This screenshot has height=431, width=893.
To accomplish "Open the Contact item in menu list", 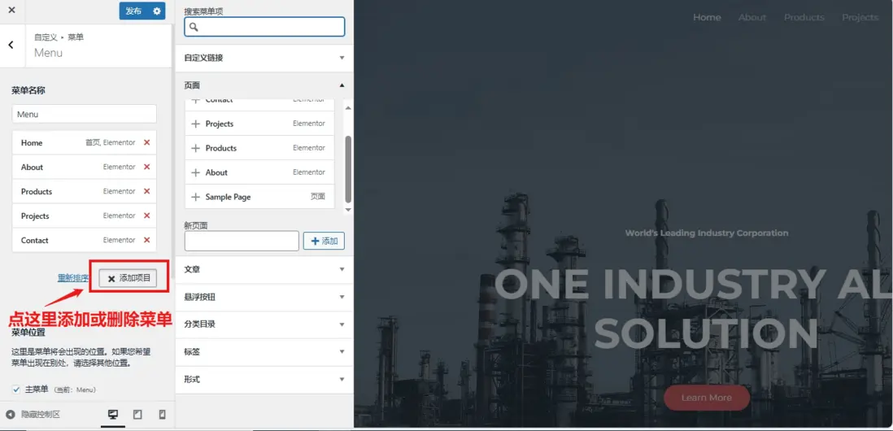I will [84, 240].
